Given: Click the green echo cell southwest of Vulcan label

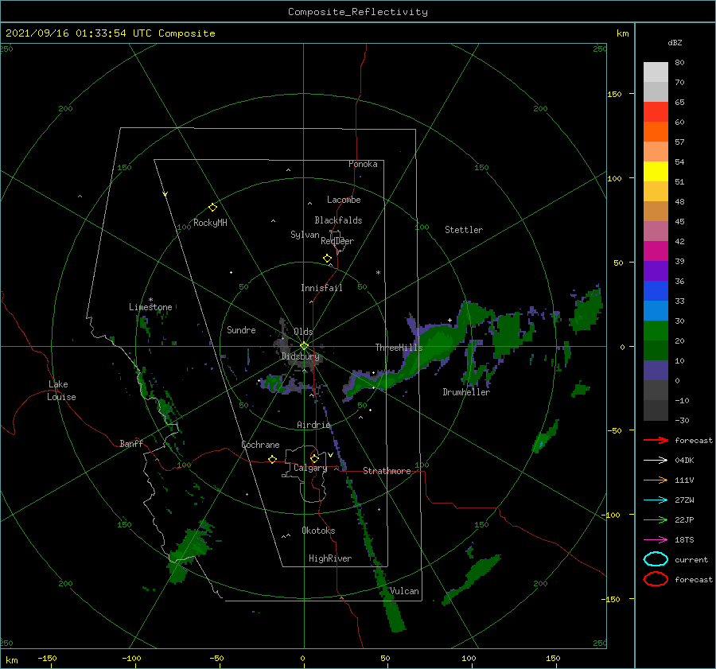Looking at the screenshot, I should click(x=393, y=614).
